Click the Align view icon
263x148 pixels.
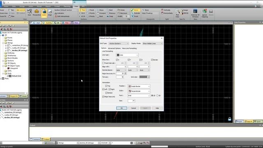[50, 13]
